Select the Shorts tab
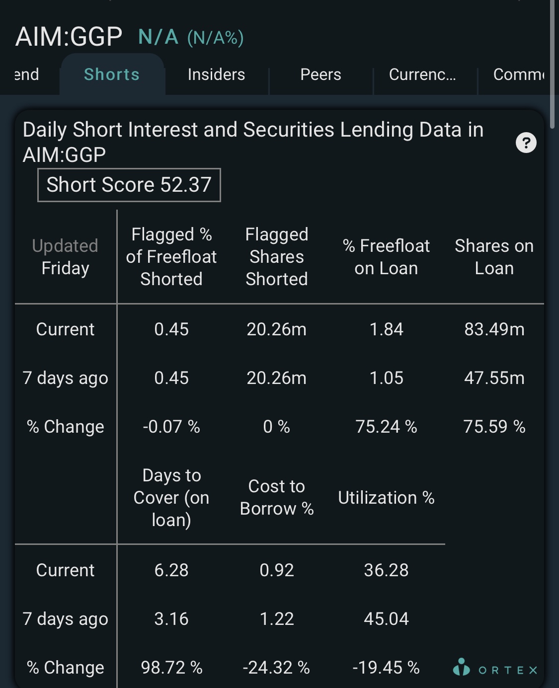The width and height of the screenshot is (559, 688). (x=112, y=75)
